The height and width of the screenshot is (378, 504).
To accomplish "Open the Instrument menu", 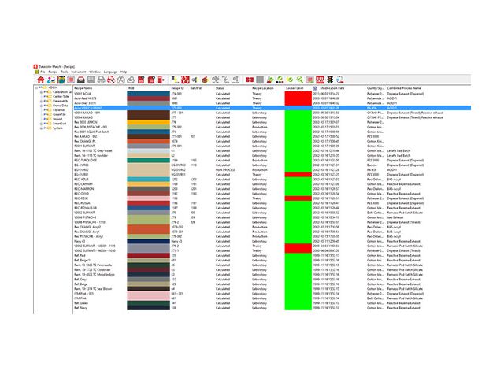I will (78, 71).
